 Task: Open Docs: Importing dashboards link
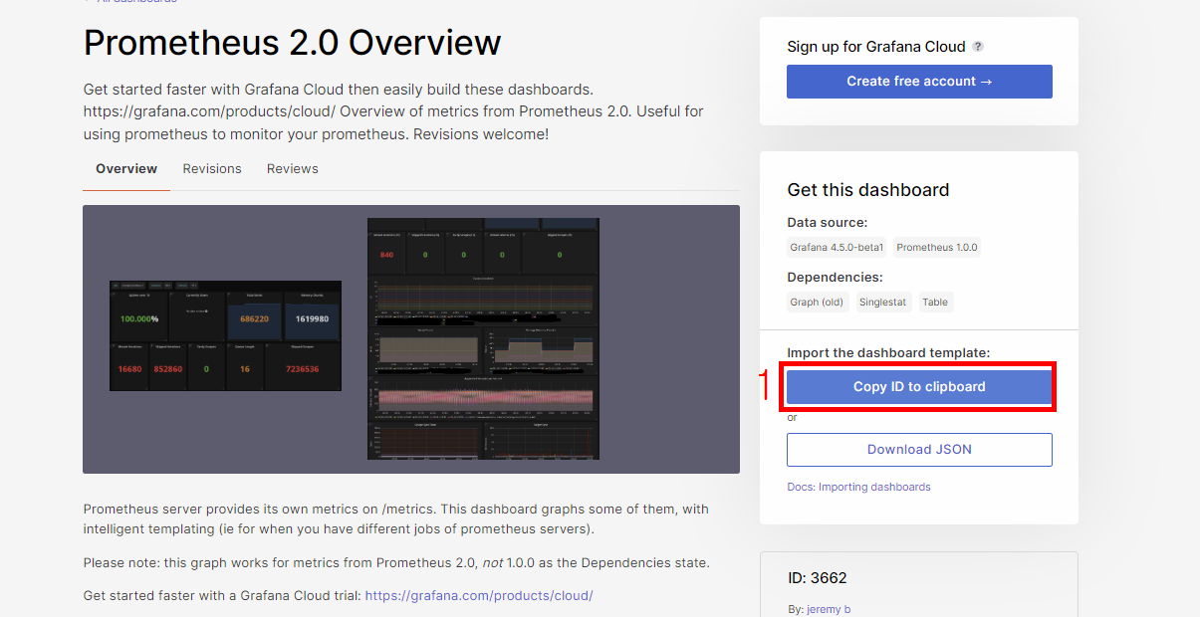(x=858, y=488)
